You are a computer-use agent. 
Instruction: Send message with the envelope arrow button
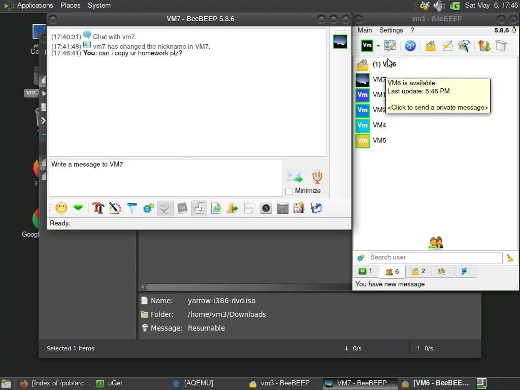pos(295,176)
